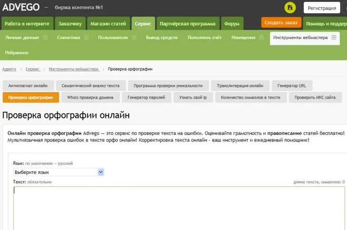
Task: Open the Помощь и поддержка tab
Action: [x=325, y=23]
